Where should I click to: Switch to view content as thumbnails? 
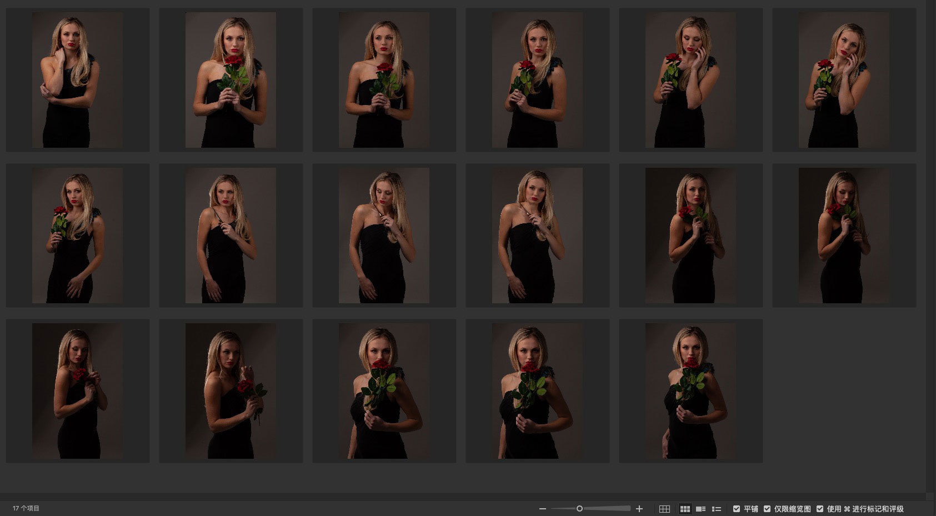pyautogui.click(x=685, y=509)
